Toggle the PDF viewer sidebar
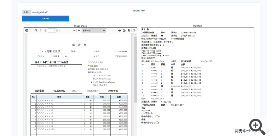This screenshot has height=136, width=278. tap(27, 31)
